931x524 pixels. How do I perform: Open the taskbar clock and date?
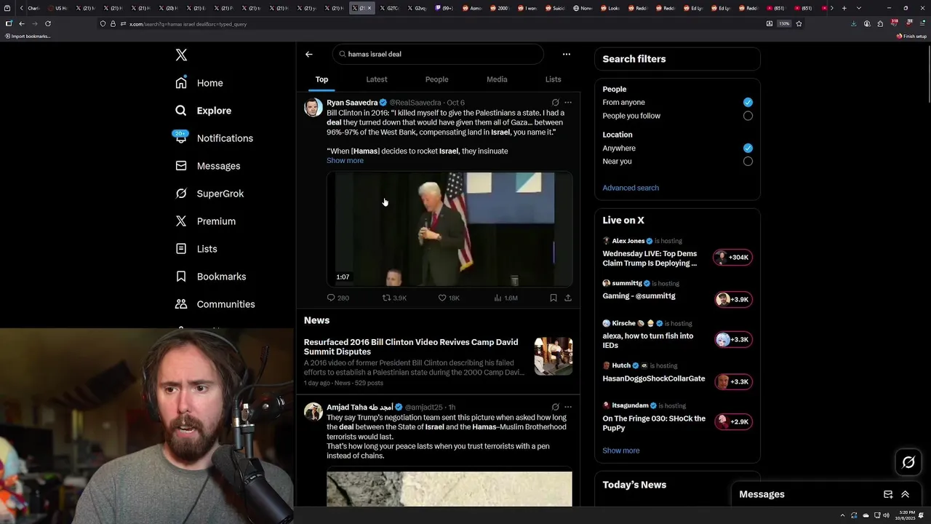point(907,515)
